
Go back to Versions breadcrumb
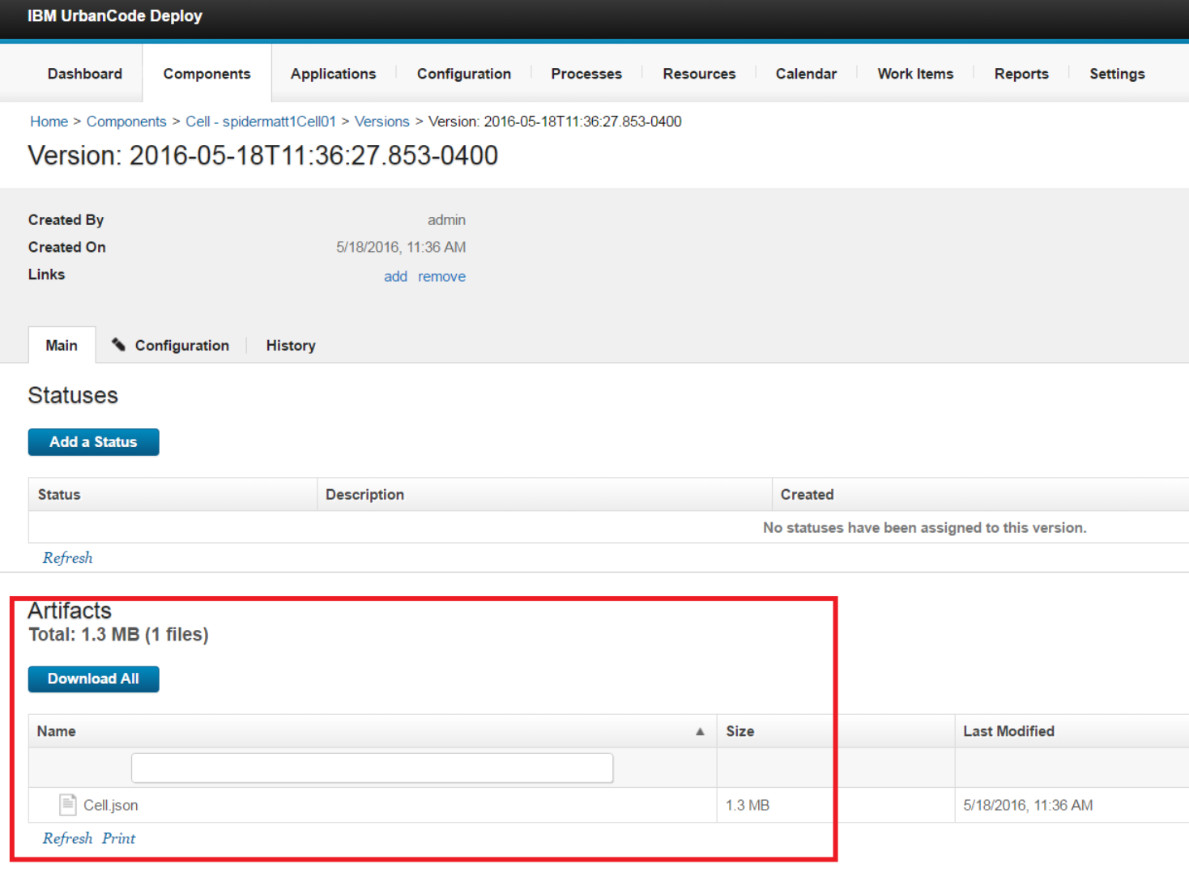(x=381, y=121)
